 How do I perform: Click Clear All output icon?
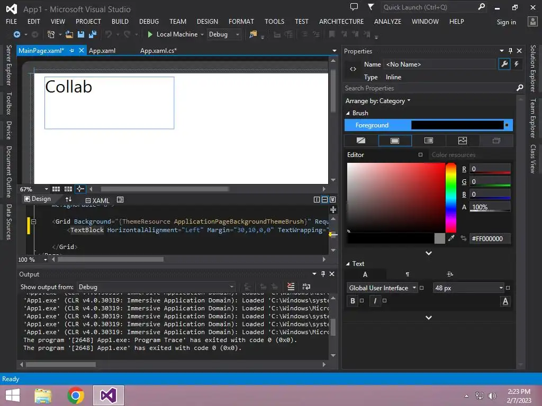(291, 287)
